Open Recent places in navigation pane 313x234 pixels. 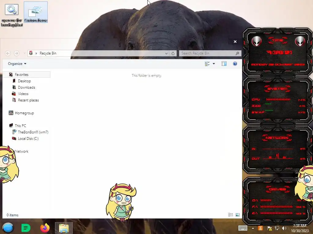28,100
